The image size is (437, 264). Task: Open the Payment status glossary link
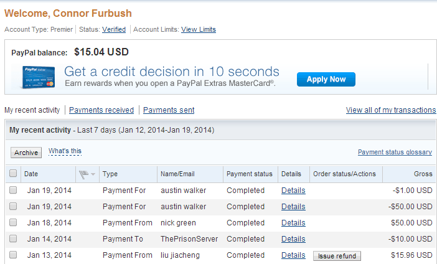pyautogui.click(x=395, y=152)
